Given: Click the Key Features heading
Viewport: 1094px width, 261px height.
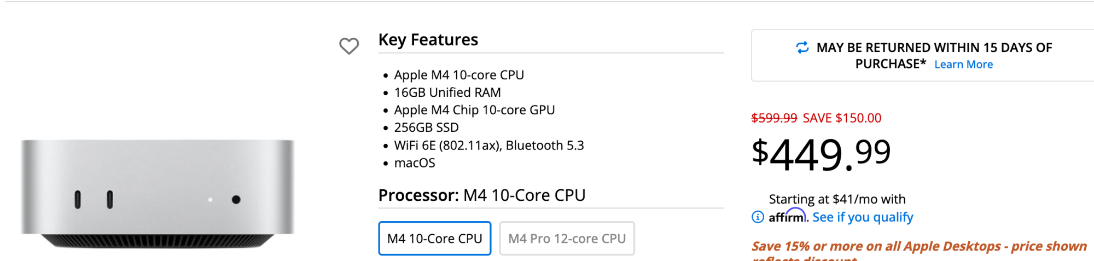Looking at the screenshot, I should pyautogui.click(x=428, y=40).
